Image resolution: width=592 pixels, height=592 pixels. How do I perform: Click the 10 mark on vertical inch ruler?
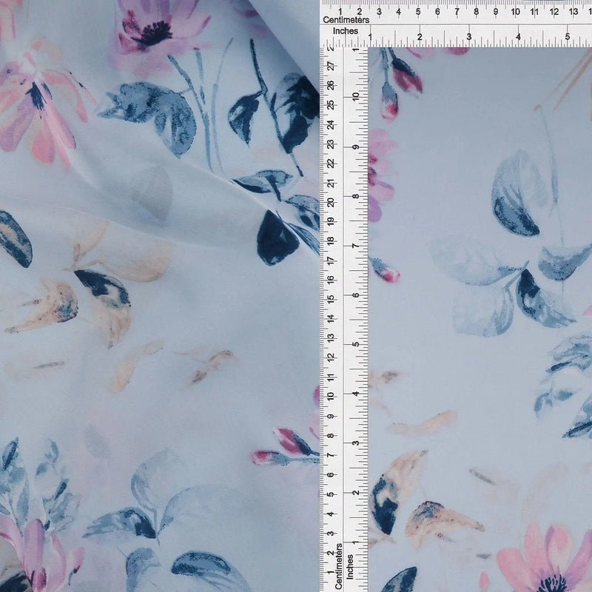pyautogui.click(x=355, y=97)
